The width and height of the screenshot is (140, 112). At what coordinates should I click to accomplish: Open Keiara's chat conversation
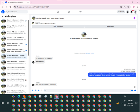(x=14, y=92)
